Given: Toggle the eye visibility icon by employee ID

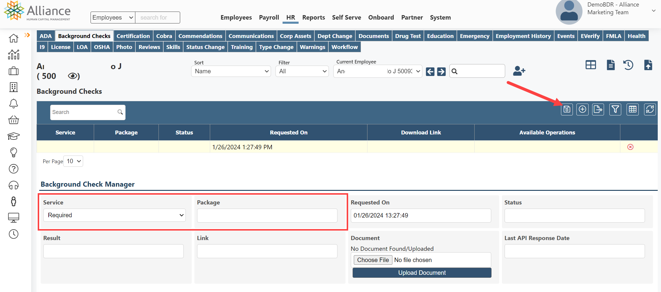Looking at the screenshot, I should click(x=73, y=76).
